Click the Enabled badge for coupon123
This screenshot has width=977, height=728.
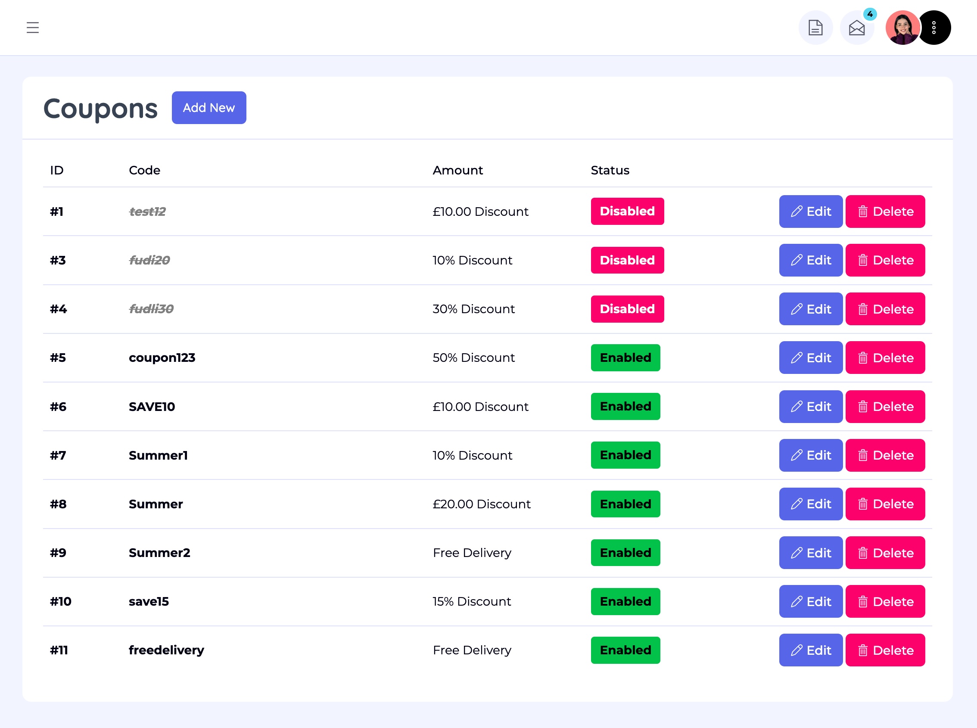click(x=625, y=358)
